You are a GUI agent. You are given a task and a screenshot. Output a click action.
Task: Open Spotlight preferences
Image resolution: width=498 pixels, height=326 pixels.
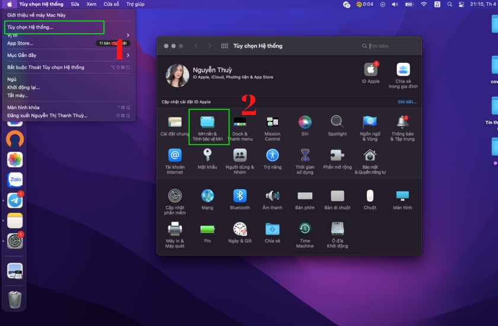337,126
